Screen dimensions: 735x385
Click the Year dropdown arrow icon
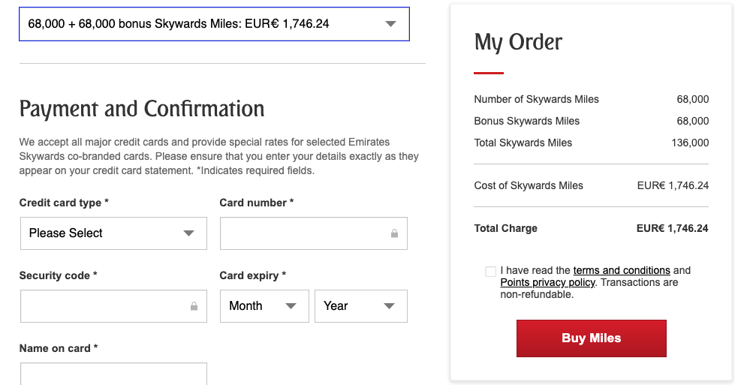pyautogui.click(x=389, y=306)
